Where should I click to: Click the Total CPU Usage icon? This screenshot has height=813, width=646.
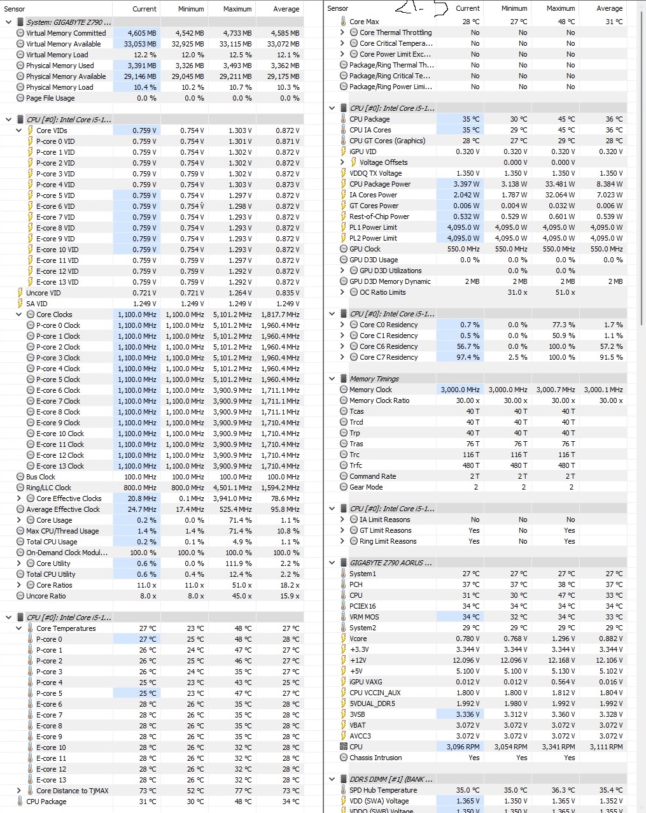pos(20,542)
